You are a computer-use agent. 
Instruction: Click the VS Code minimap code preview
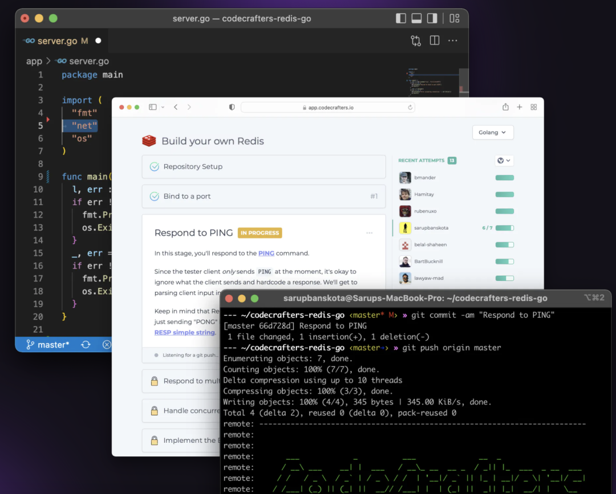click(x=432, y=82)
